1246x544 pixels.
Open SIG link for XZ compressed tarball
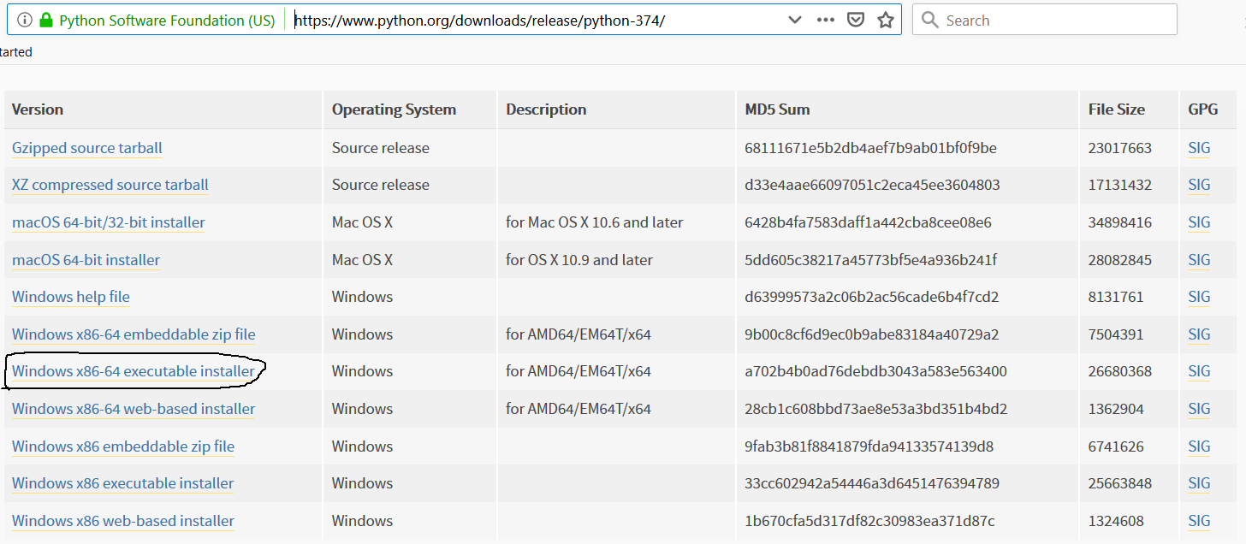(1199, 185)
